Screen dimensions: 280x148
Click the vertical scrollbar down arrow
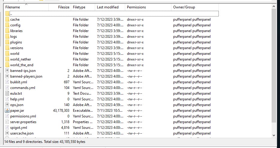click(274, 135)
